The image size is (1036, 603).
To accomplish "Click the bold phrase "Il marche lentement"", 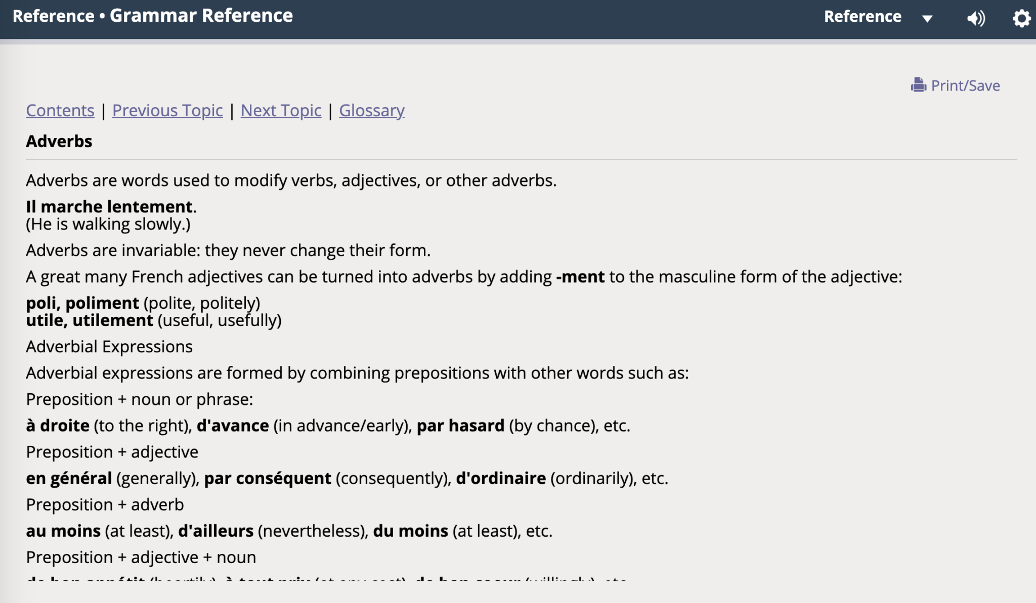I will tap(109, 206).
